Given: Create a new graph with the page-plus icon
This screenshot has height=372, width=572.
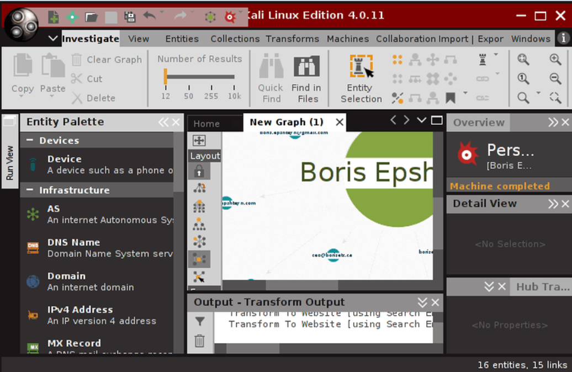Looking at the screenshot, I should (54, 17).
